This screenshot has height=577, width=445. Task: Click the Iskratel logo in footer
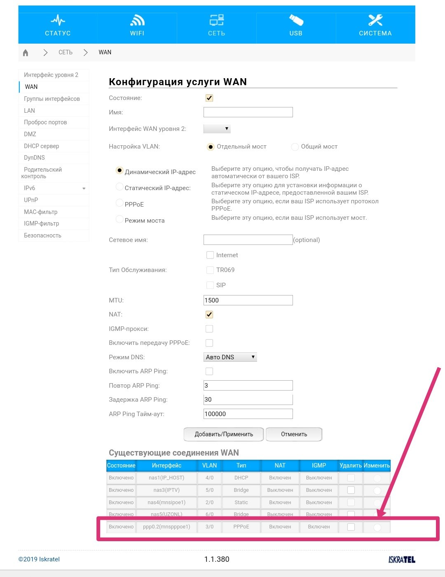coord(401,559)
